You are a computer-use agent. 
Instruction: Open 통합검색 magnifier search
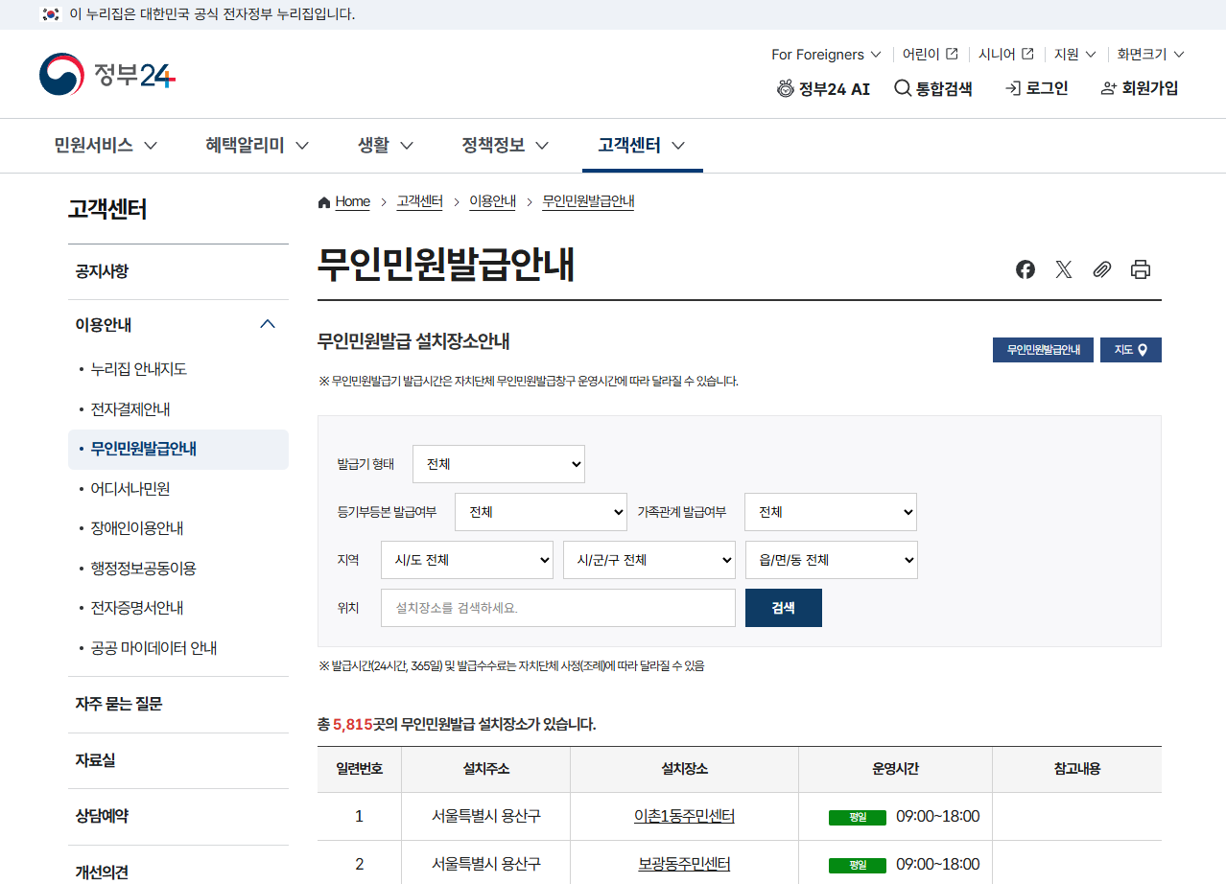click(x=932, y=88)
